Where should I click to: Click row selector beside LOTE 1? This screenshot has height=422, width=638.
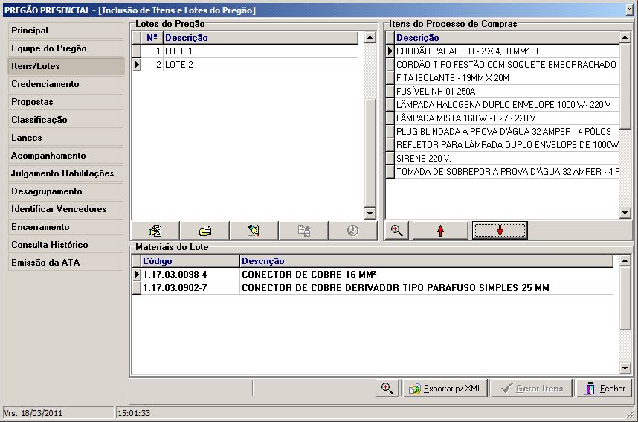click(x=136, y=51)
